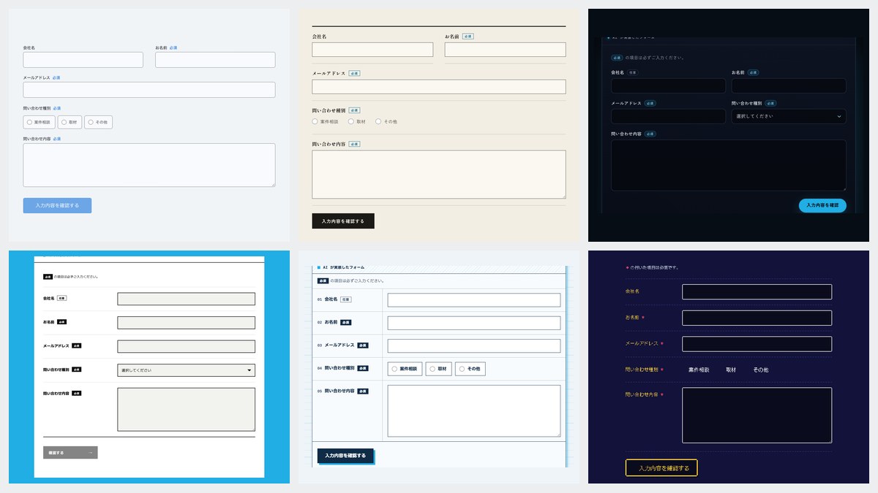Focus 03 メールアドレス field in numbered form
This screenshot has height=493, width=878.
coord(474,346)
